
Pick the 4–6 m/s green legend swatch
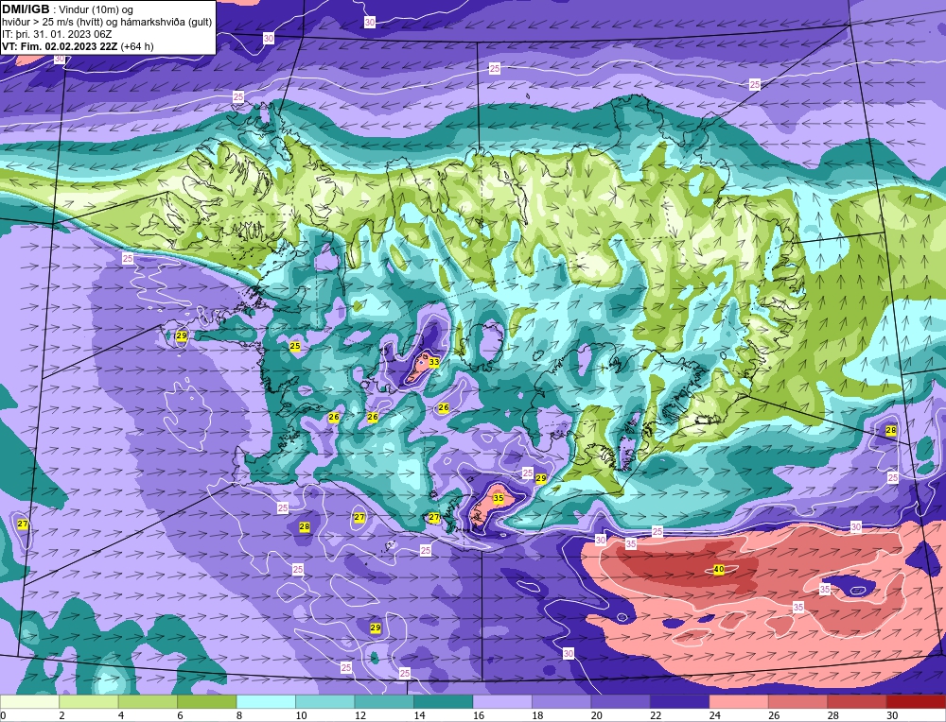coord(148,701)
